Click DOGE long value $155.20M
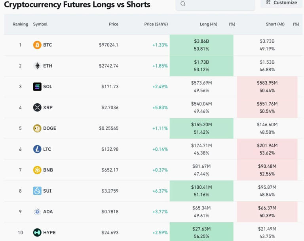This screenshot has width=304, height=241. (201, 125)
